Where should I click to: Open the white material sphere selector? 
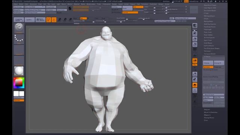tap(19, 71)
